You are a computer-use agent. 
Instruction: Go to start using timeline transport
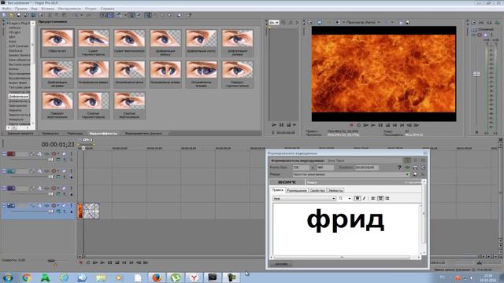[x=124, y=263]
